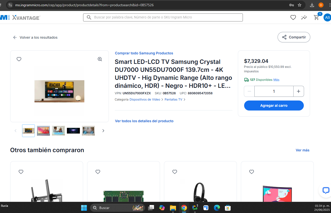Open Chrome downloads icon
The image size is (331, 213).
tap(312, 5)
